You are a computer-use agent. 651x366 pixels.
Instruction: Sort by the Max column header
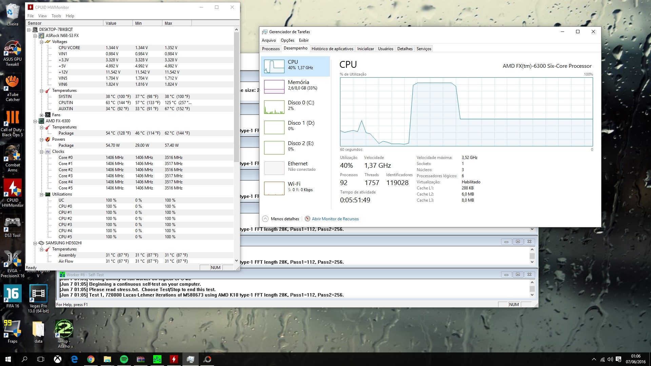pyautogui.click(x=177, y=23)
